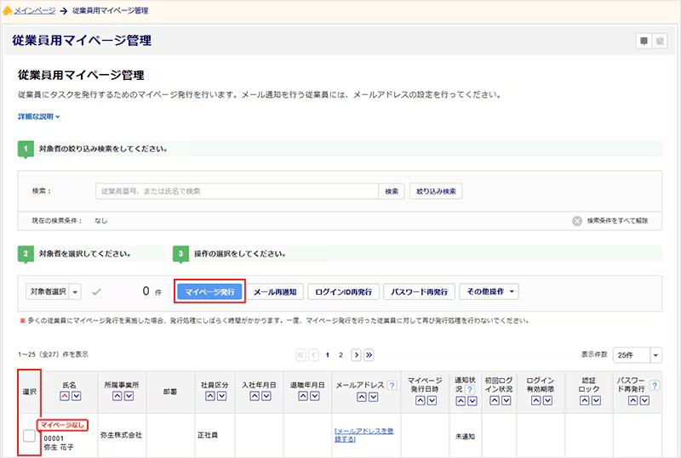
Task: Click the help icon beside メールアドレス
Action: tap(392, 385)
